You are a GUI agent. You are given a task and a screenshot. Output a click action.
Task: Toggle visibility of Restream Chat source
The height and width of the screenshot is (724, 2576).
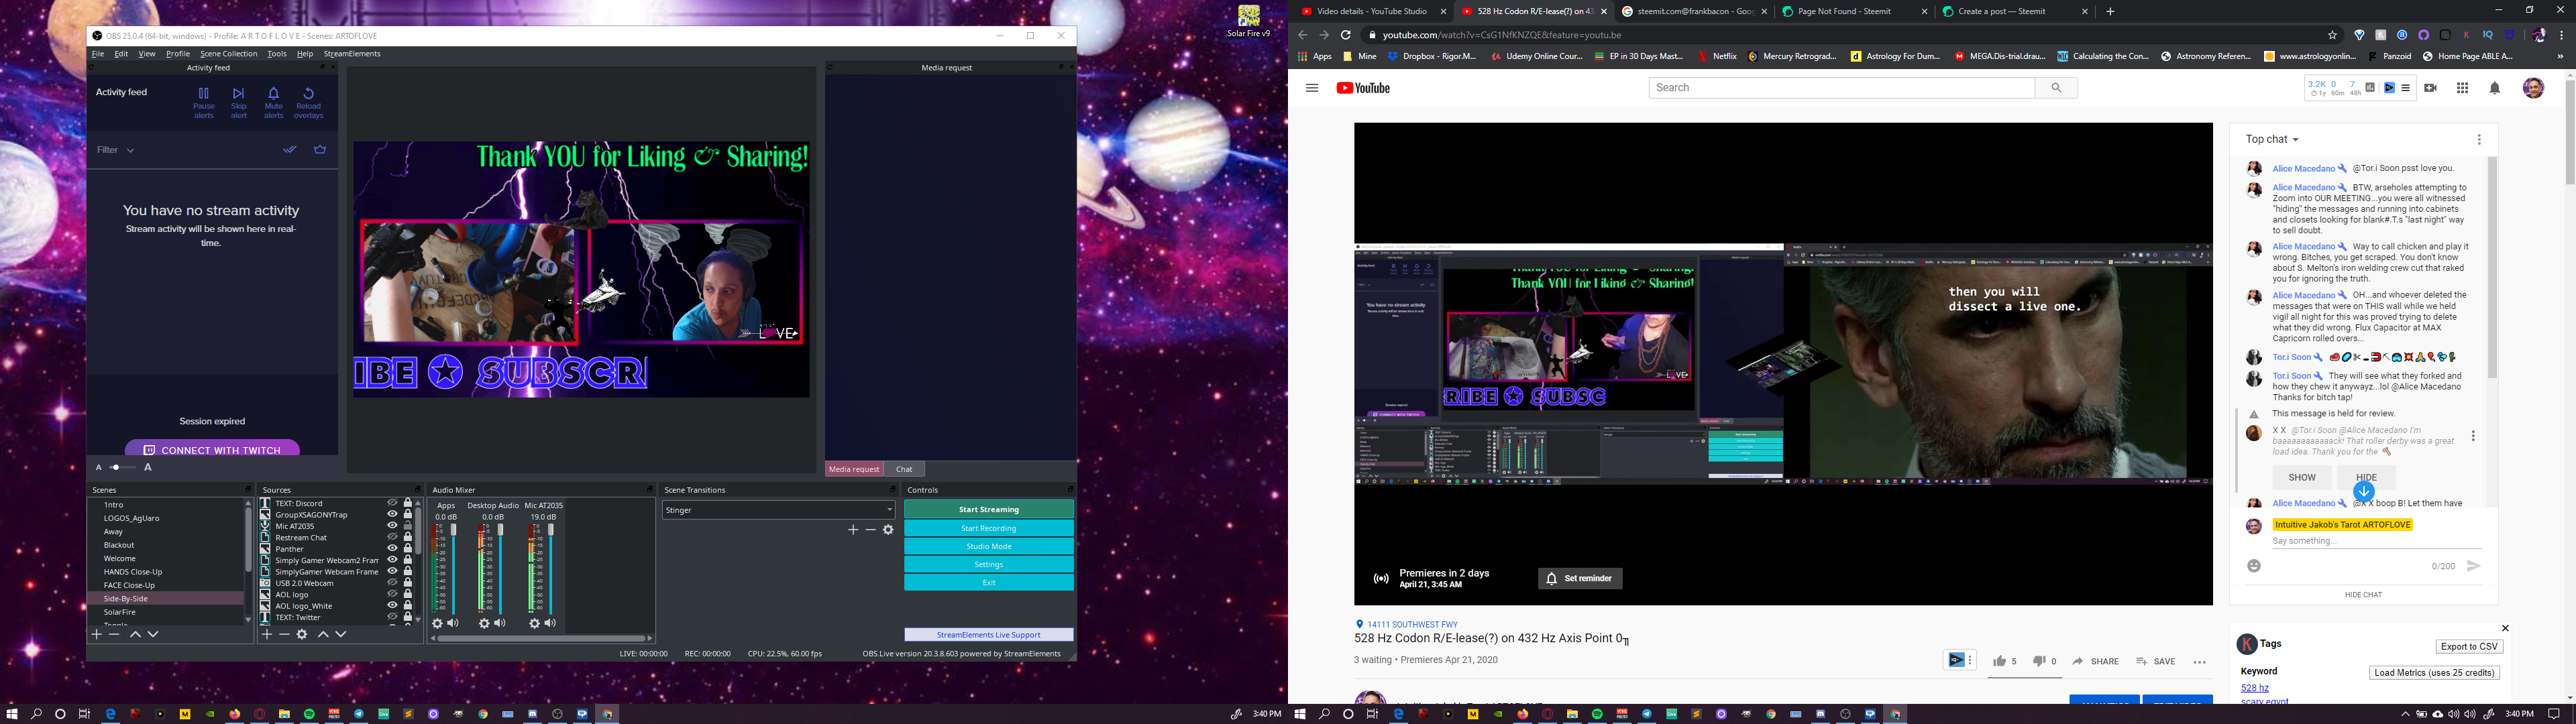[x=392, y=537]
